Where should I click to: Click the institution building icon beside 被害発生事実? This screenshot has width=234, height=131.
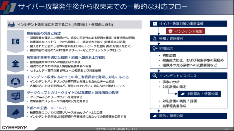(x=16, y=64)
